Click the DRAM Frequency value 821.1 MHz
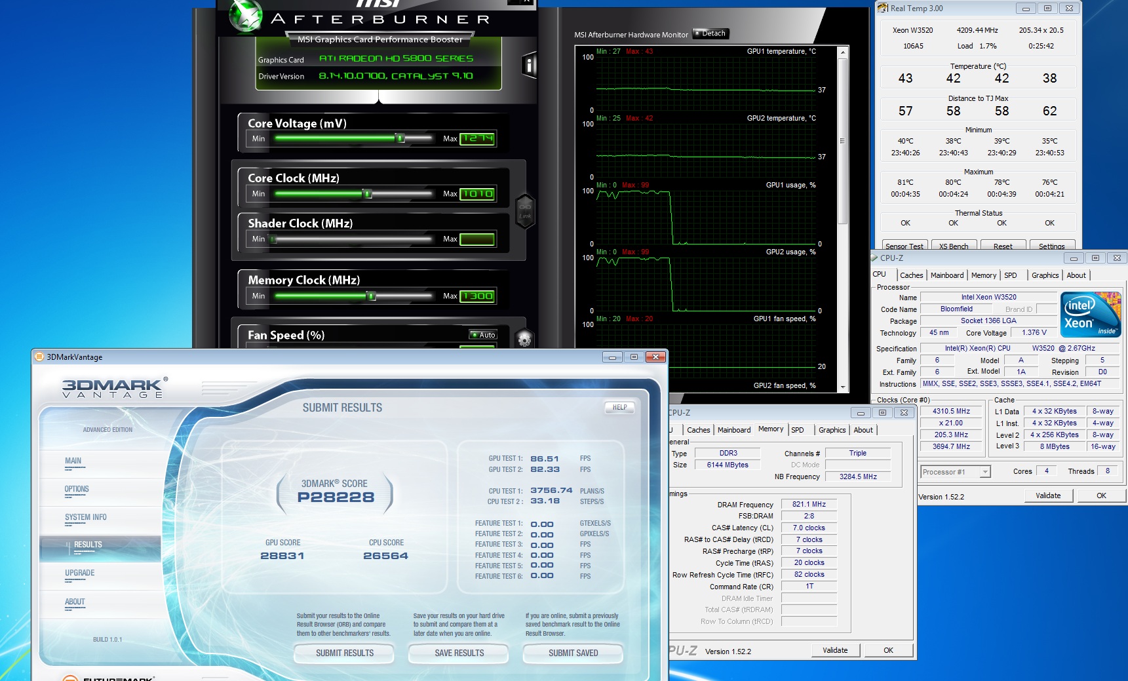The height and width of the screenshot is (681, 1128). (x=809, y=504)
